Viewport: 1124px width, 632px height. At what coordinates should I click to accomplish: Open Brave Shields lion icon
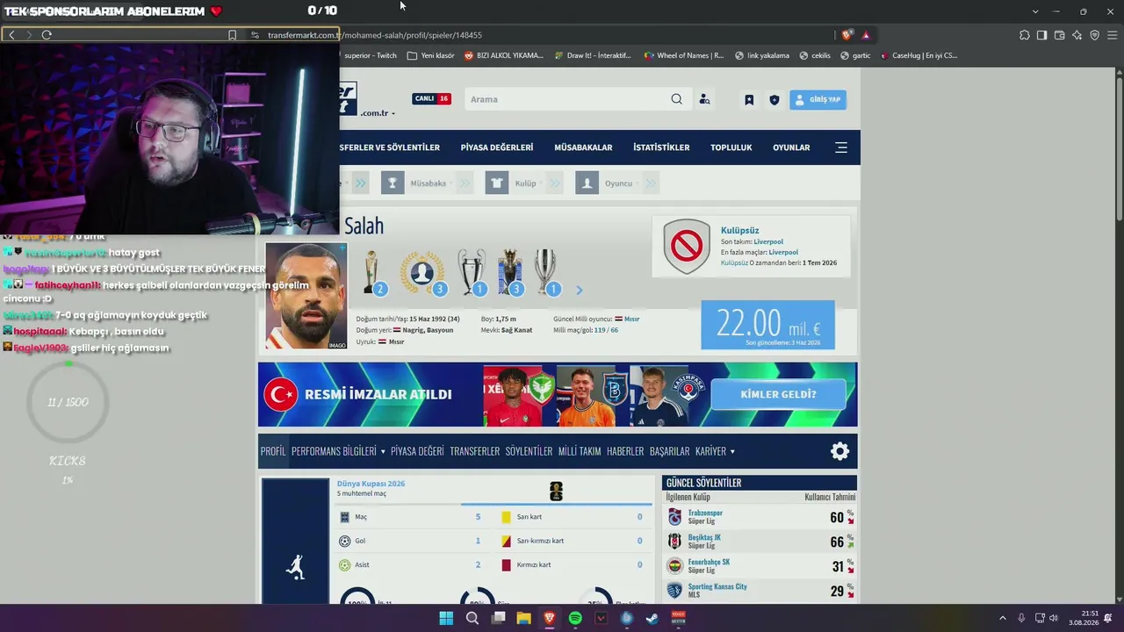click(847, 35)
